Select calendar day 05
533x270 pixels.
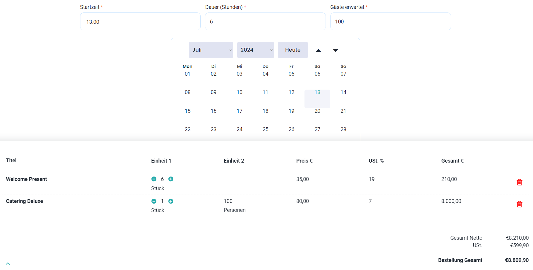click(x=291, y=74)
